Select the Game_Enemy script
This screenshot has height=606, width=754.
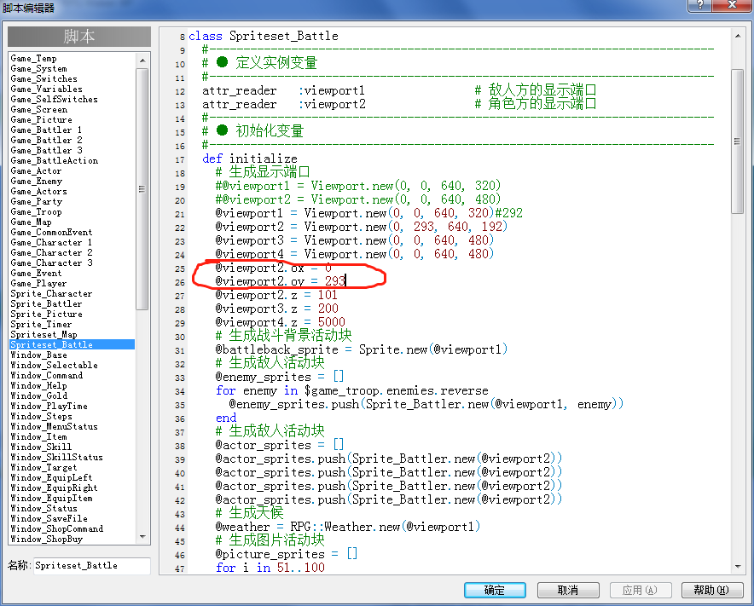click(x=37, y=182)
